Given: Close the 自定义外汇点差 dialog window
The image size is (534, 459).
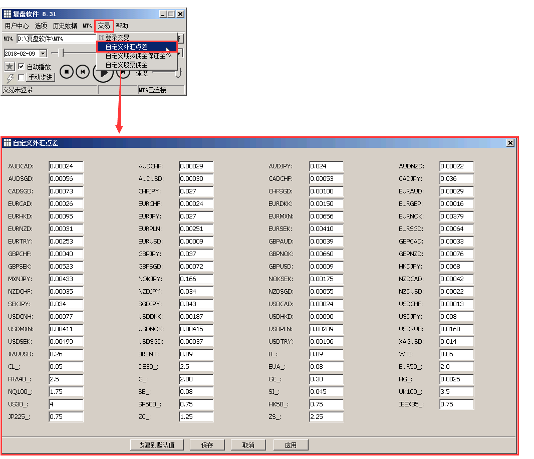Looking at the screenshot, I should (x=510, y=143).
